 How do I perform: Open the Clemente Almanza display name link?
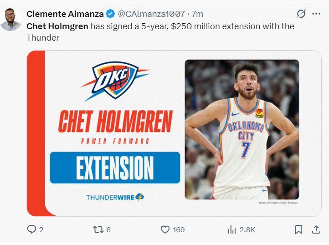(x=65, y=14)
